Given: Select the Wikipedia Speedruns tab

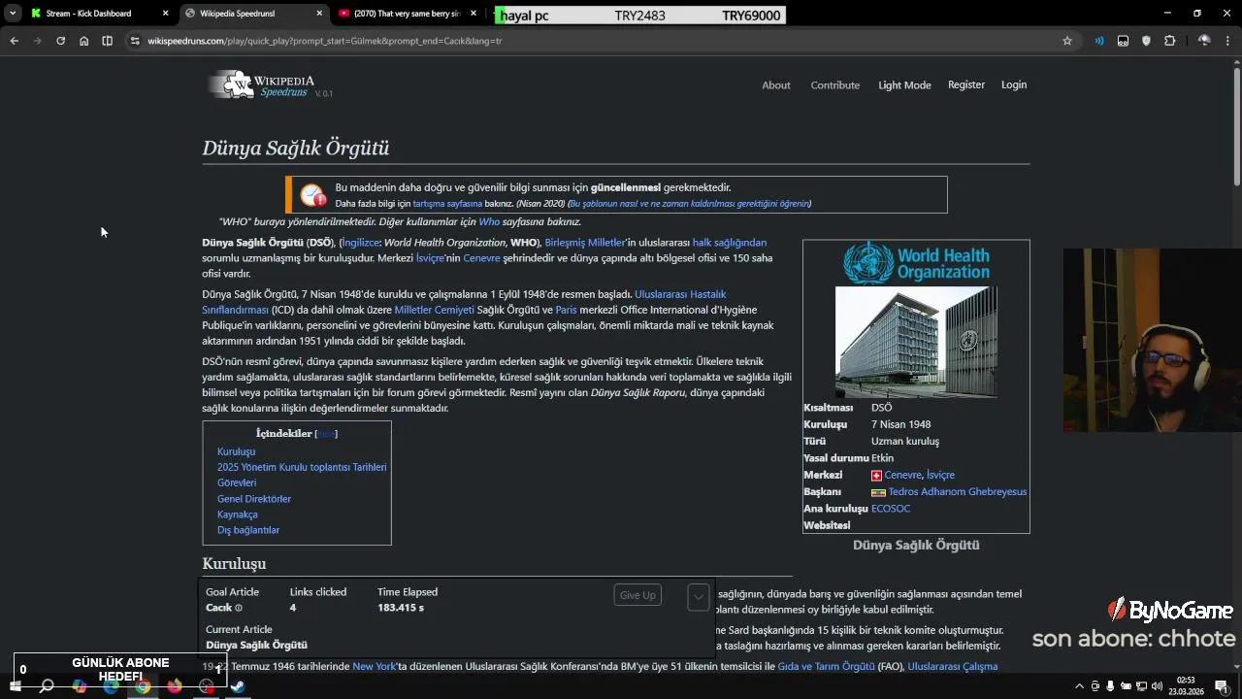Looking at the screenshot, I should 252,14.
